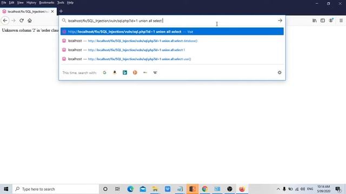The image size is (346, 194).
Task: Open the Help menu
Action: [70, 3]
